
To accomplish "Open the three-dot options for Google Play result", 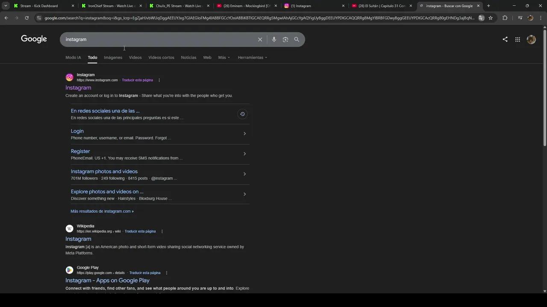I will [x=167, y=273].
